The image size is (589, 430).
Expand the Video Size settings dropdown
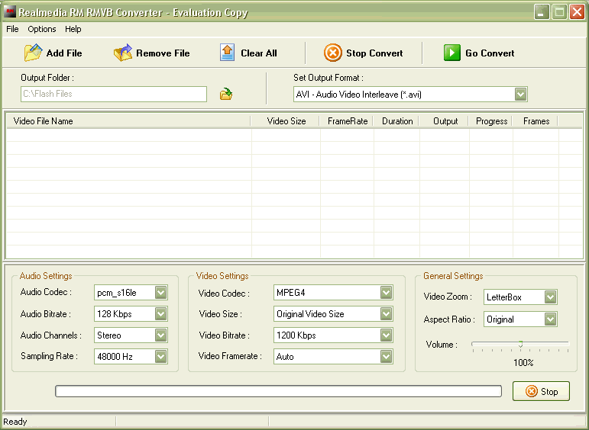coord(386,314)
